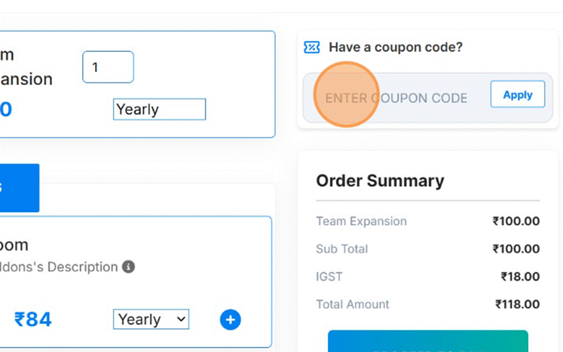Click the "Have a coupon code?" heading

(396, 47)
